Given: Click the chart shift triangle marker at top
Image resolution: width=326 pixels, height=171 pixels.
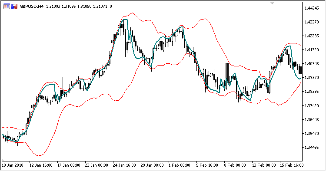Looking at the screenshot, I should point(272,3).
